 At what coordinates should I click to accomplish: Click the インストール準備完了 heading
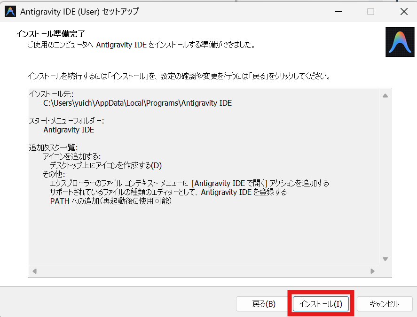click(x=50, y=34)
